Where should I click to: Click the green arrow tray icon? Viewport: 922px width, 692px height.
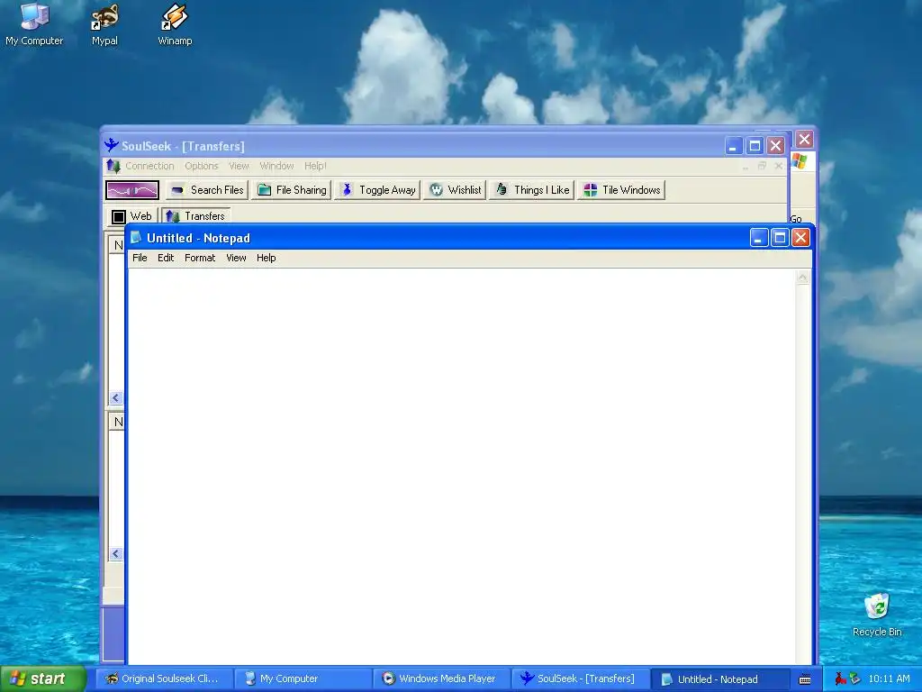pyautogui.click(x=854, y=679)
